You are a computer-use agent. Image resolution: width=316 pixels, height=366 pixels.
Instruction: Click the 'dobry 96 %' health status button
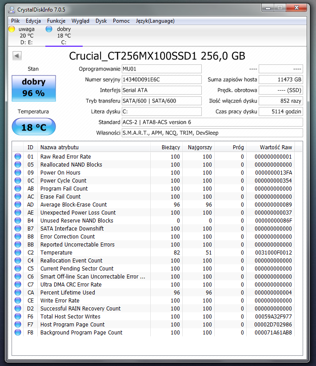coord(34,88)
